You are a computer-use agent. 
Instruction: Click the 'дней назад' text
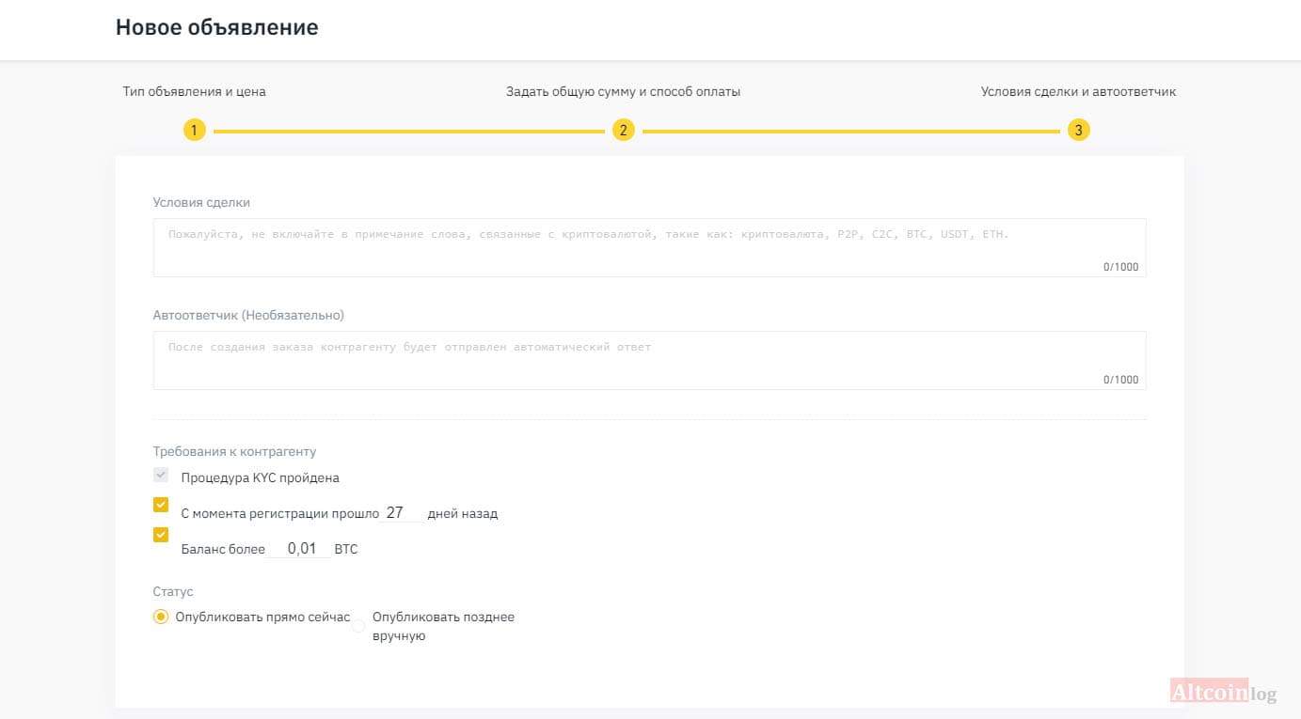click(x=462, y=513)
